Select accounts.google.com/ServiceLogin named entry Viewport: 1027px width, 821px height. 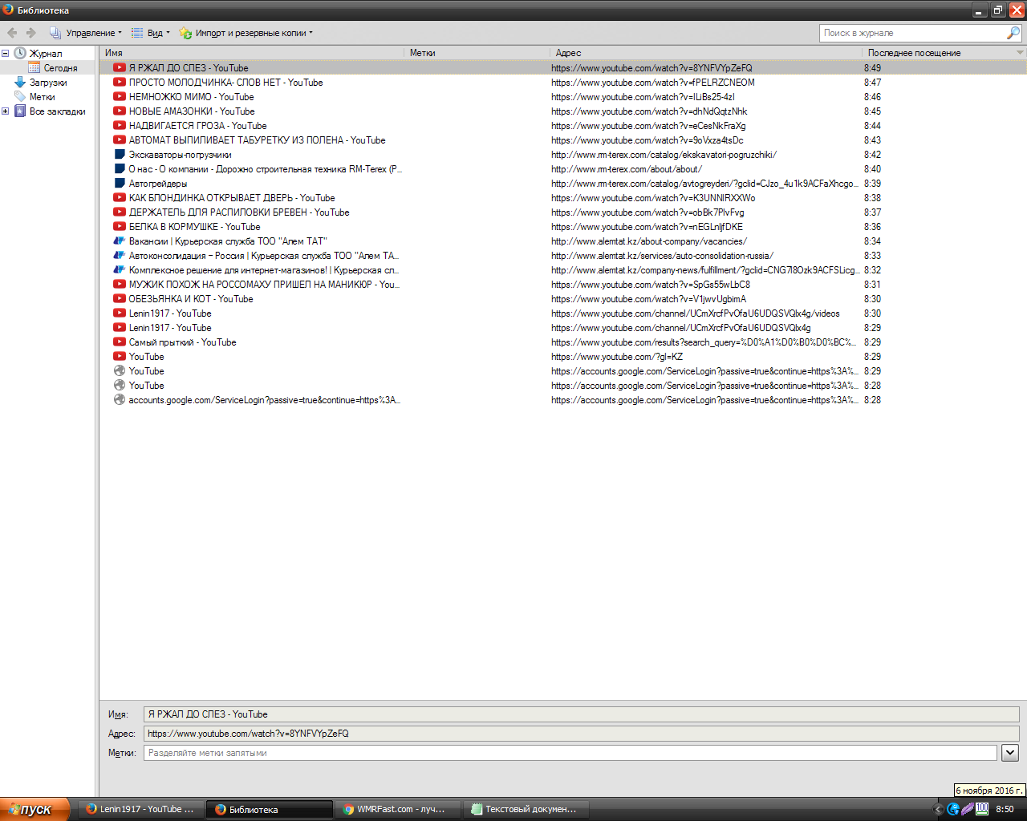coord(563,400)
